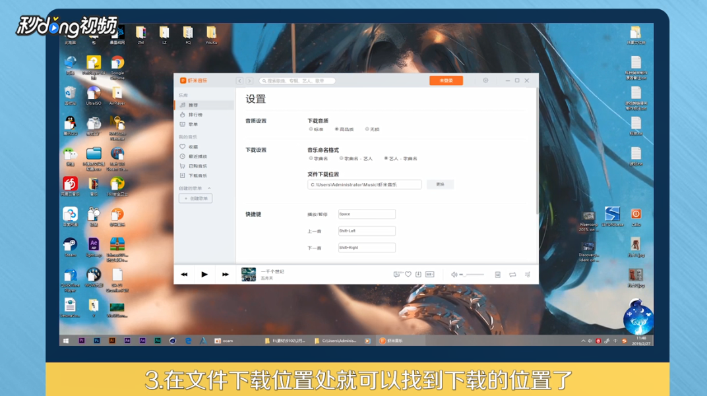Click the current song title in the player bar

pos(272,271)
